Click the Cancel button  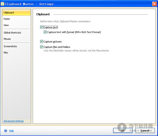[145, 131]
